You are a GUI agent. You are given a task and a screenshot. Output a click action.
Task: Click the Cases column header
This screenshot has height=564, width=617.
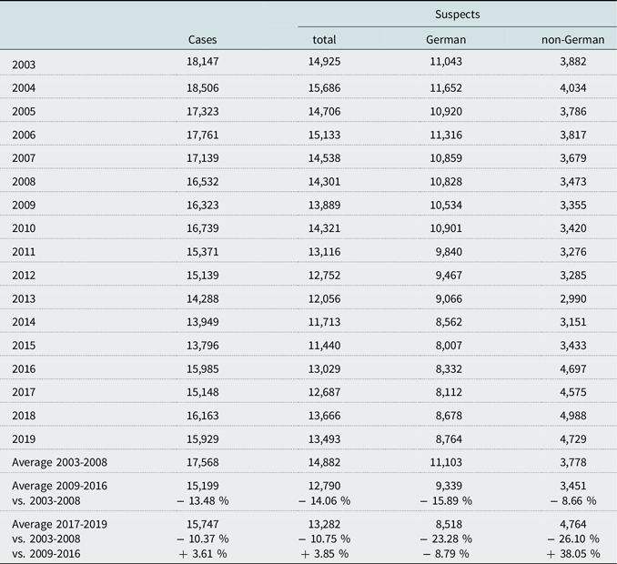coord(202,40)
